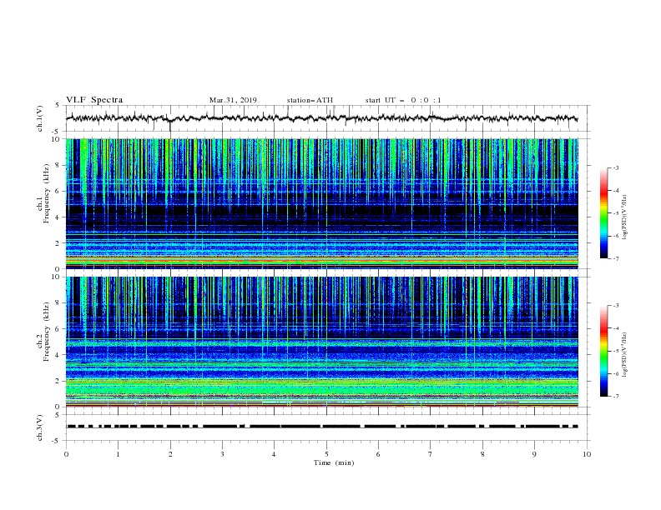Viewport: 661px width, 510px height.
Task: Select the date text "Mar.31, 2019"
Action: point(233,100)
